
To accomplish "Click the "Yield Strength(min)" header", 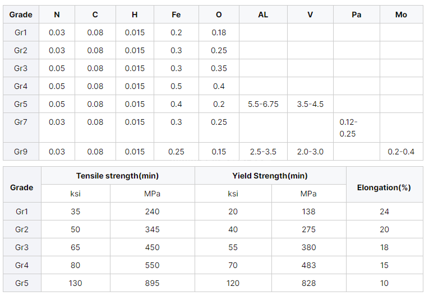I will [x=270, y=176].
